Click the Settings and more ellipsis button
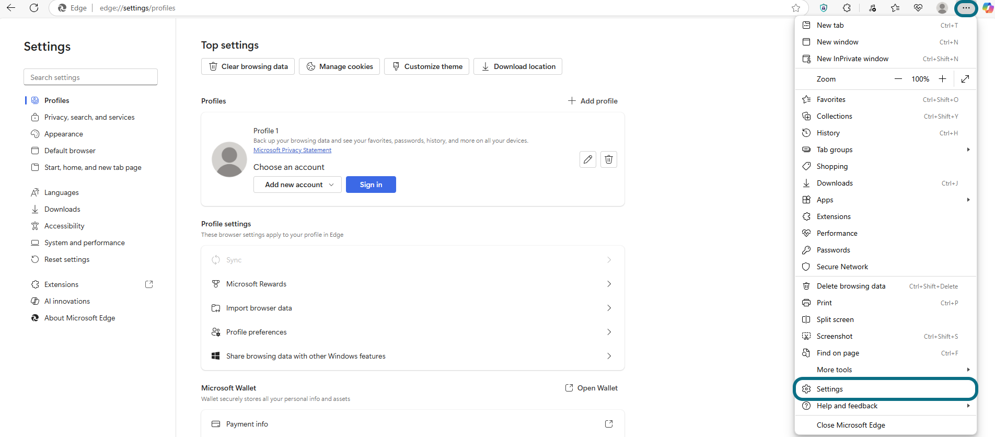995x437 pixels. point(966,8)
